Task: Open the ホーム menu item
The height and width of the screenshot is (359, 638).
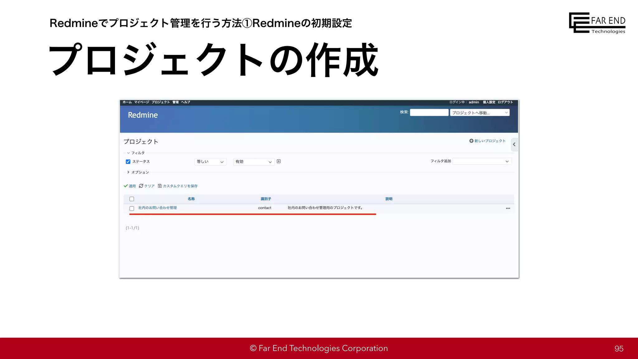Action: point(127,102)
